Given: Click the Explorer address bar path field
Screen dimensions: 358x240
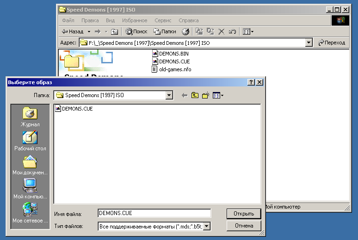Looking at the screenshot, I should [x=192, y=43].
